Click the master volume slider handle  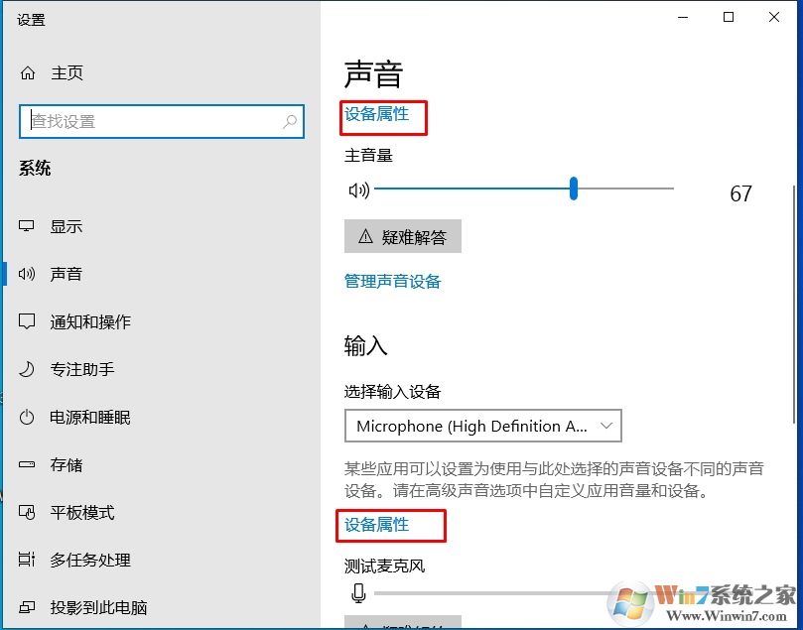(x=573, y=189)
